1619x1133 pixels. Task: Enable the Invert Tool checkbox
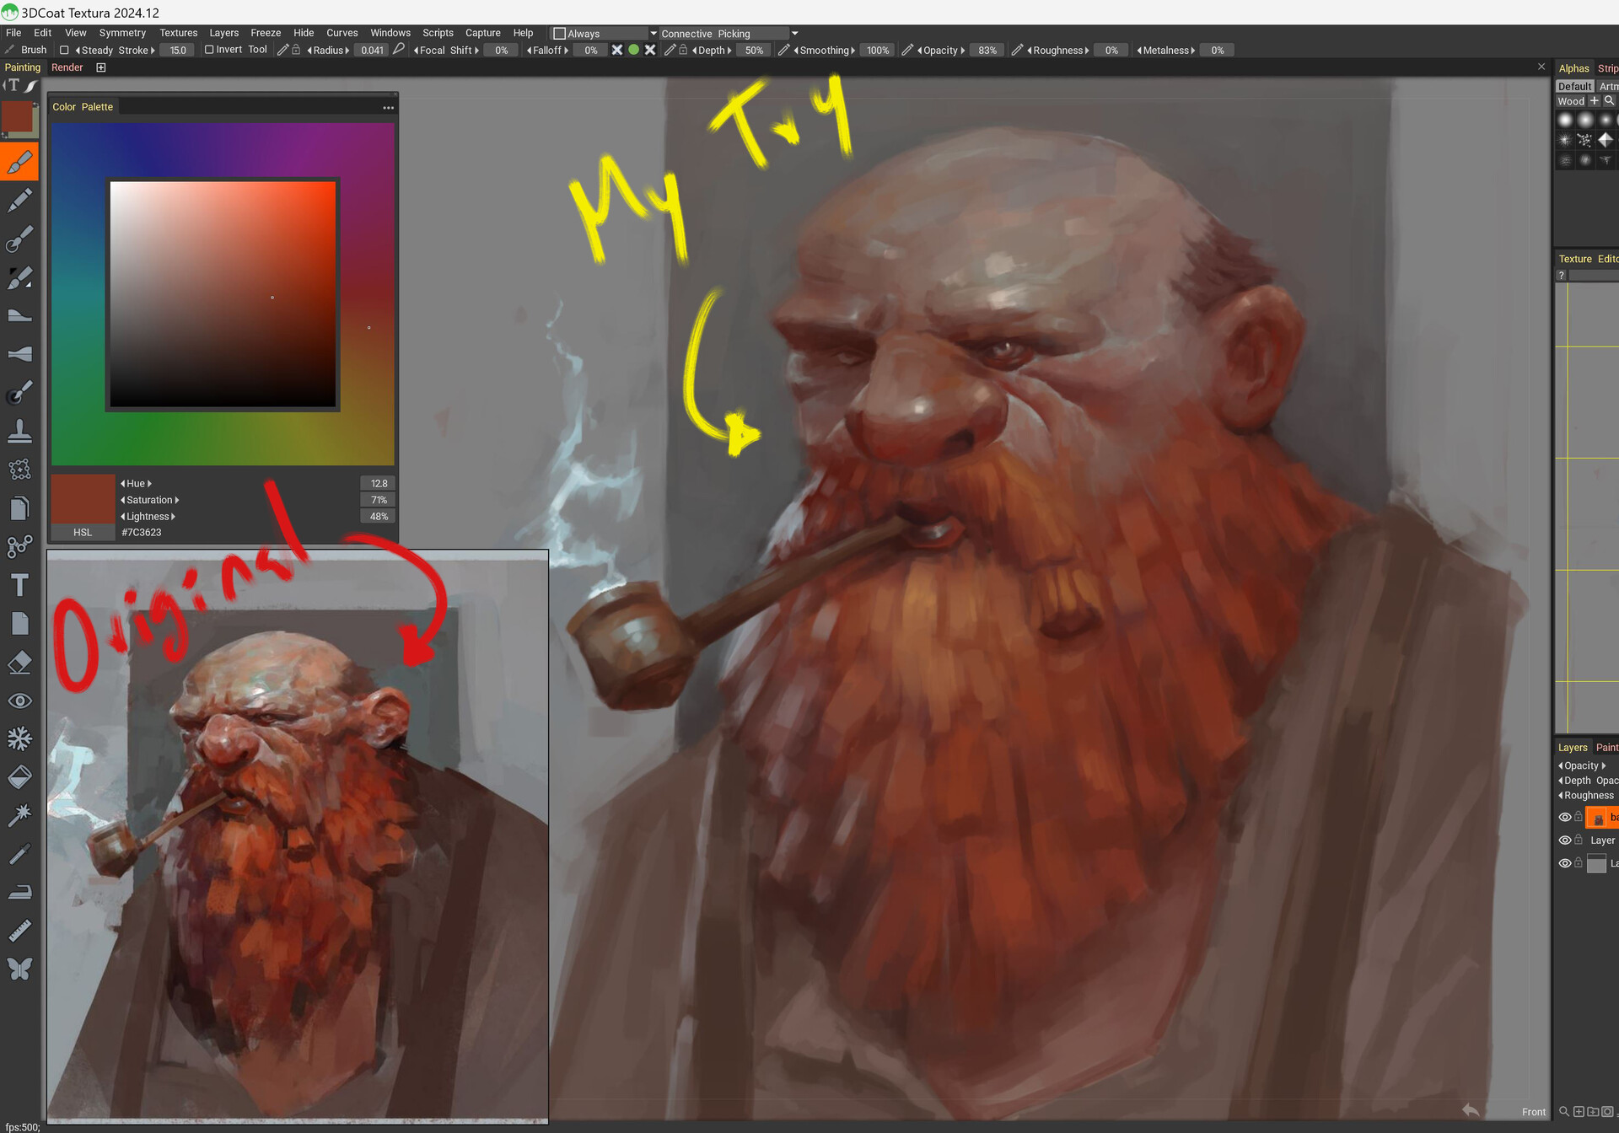coord(207,49)
